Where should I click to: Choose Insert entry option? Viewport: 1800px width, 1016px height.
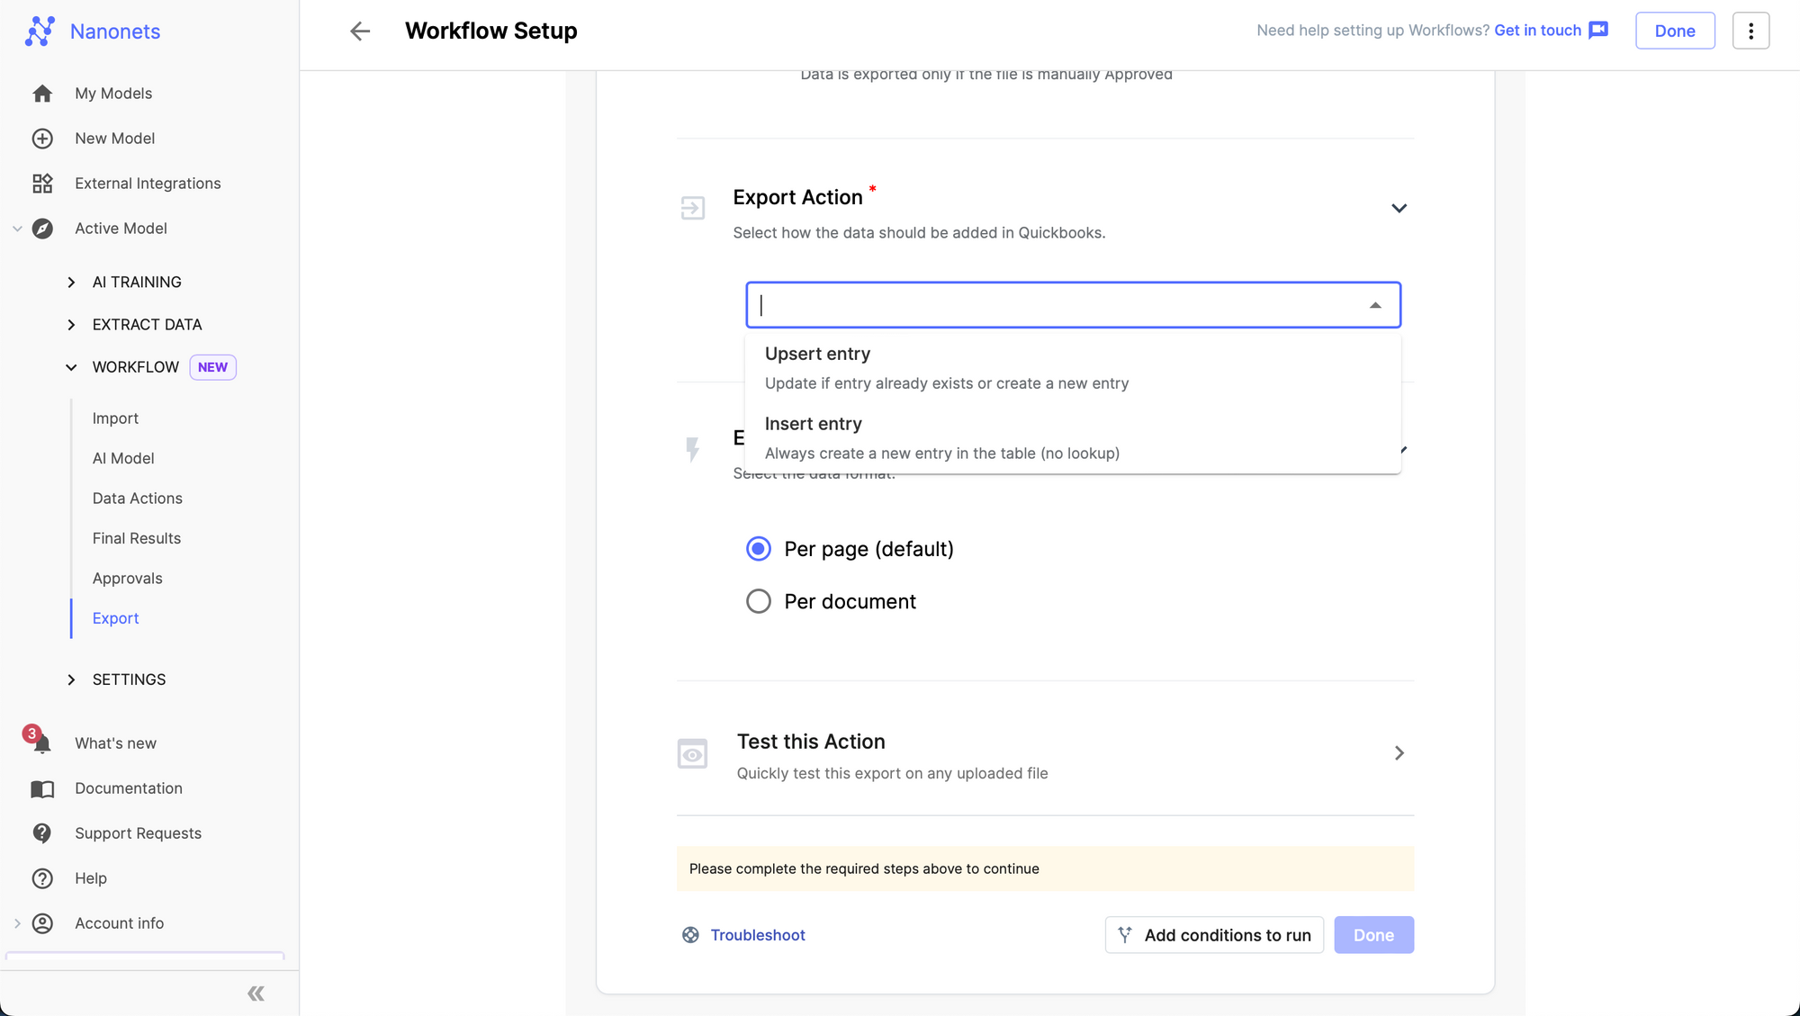click(x=941, y=437)
